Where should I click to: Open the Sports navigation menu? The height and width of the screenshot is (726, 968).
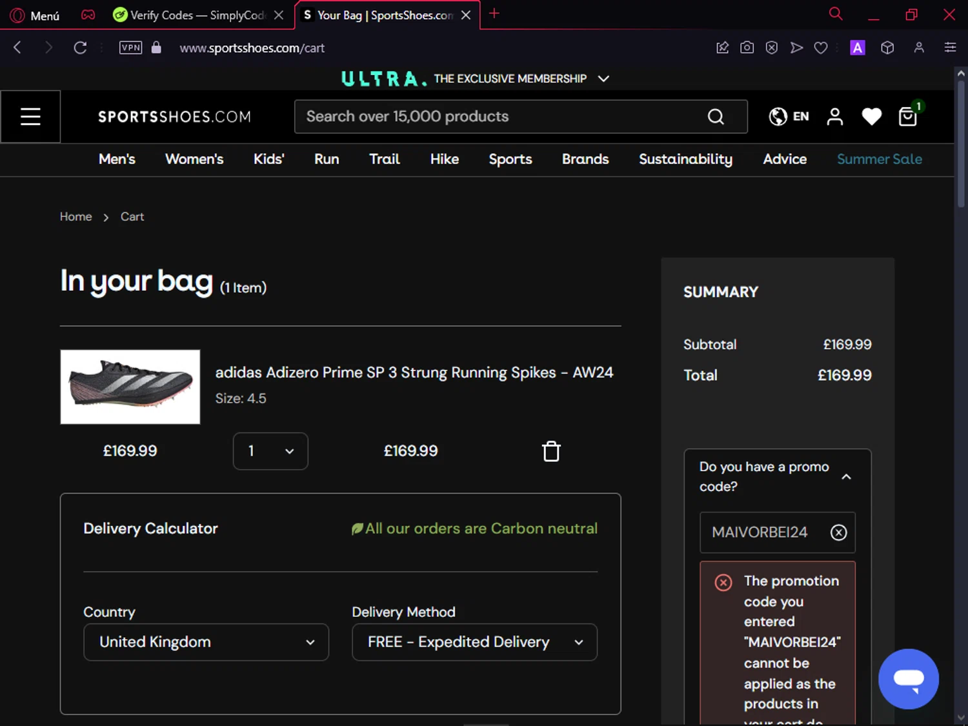click(x=510, y=159)
